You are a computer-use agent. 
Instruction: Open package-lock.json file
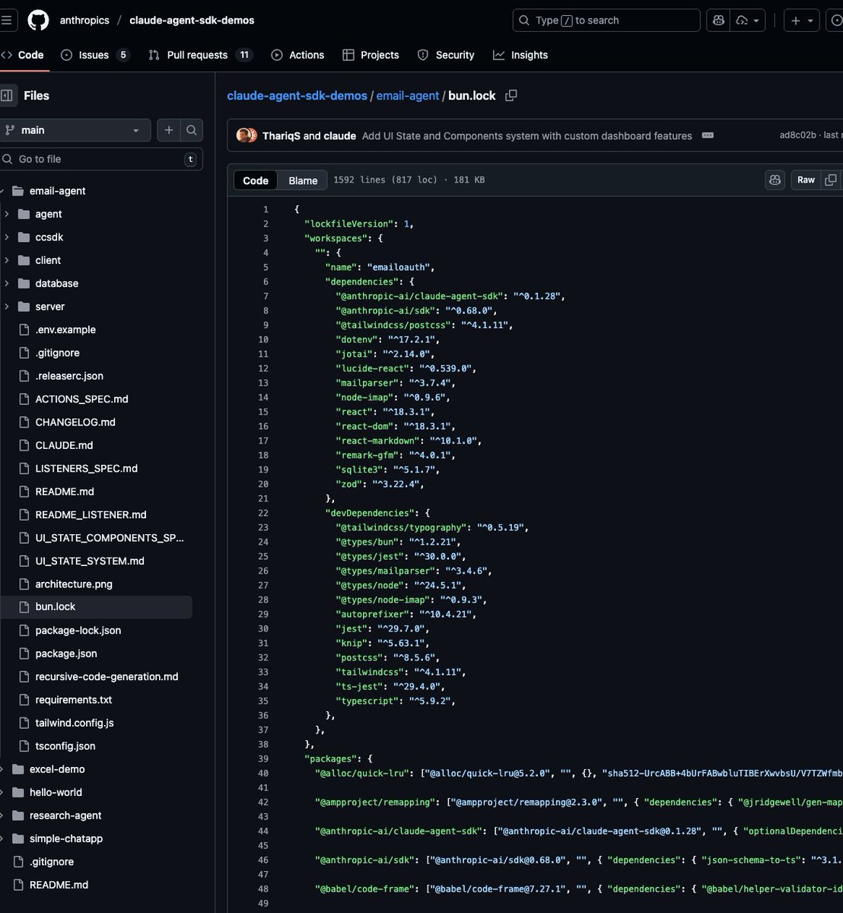click(x=78, y=631)
